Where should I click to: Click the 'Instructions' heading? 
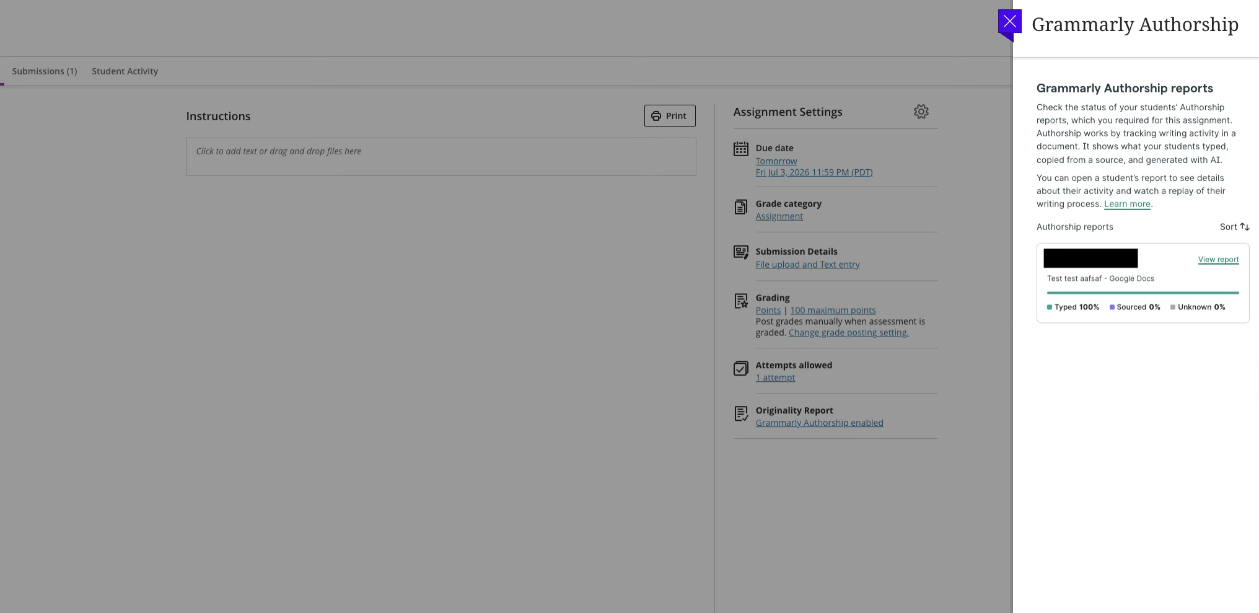[x=219, y=117]
